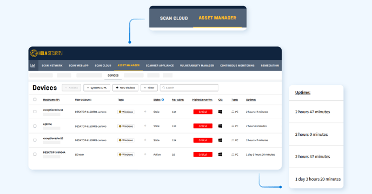Sort by the Type column header
372x194 pixels.
pyautogui.click(x=235, y=100)
